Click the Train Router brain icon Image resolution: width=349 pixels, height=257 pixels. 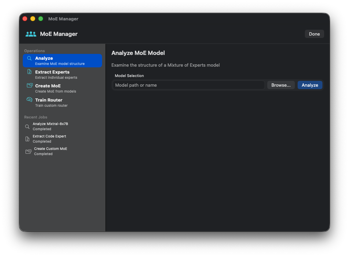tap(29, 100)
